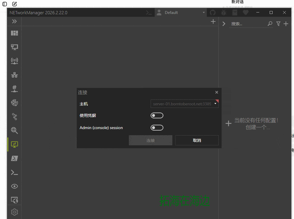Viewport: 294px width, 219px height.
Task: Open the Network Interface tool
Action: (14, 47)
